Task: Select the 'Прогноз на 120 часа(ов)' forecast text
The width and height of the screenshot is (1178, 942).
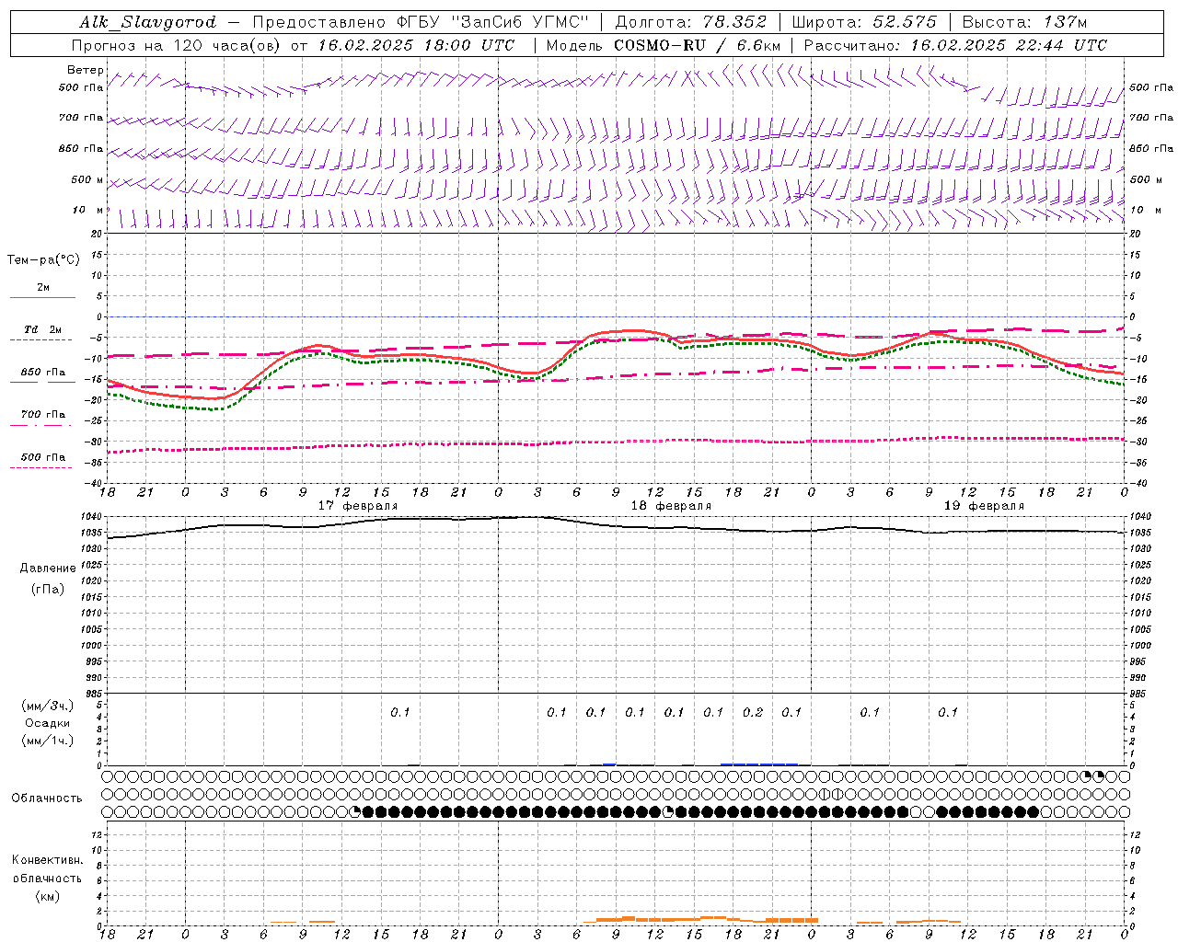Action: [x=178, y=45]
